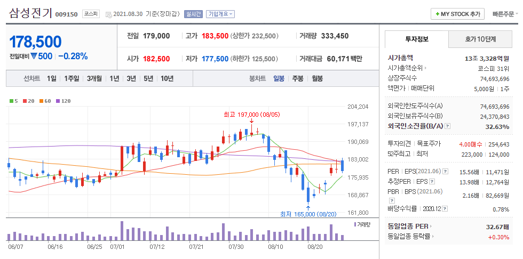This screenshot has width=523, height=259.
Task: Select the 5년 line chart period
Action: (x=148, y=78)
